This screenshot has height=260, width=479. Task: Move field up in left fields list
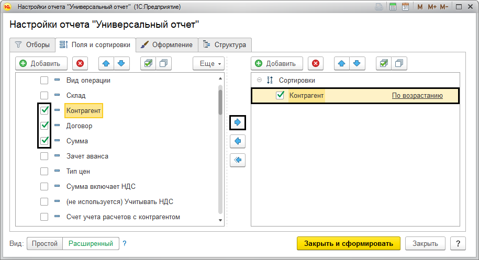tap(106, 63)
